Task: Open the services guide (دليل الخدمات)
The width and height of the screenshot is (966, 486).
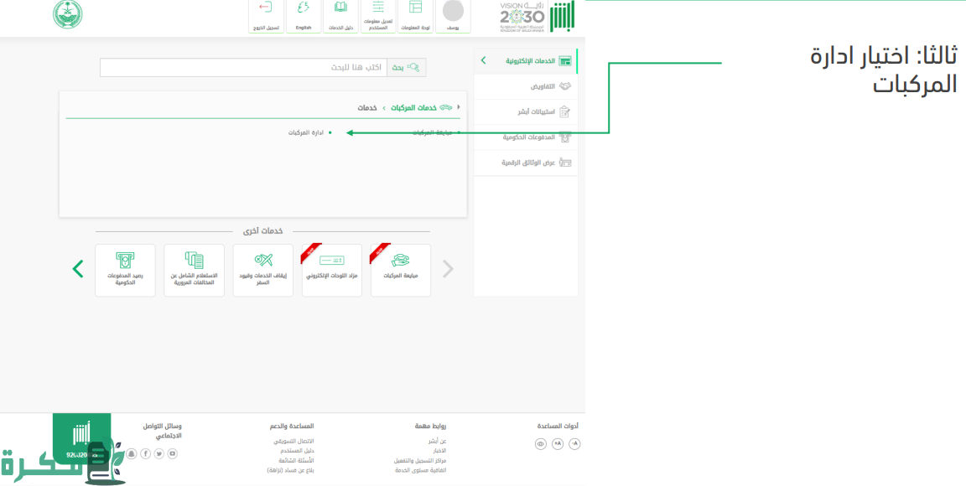Action: click(x=340, y=16)
